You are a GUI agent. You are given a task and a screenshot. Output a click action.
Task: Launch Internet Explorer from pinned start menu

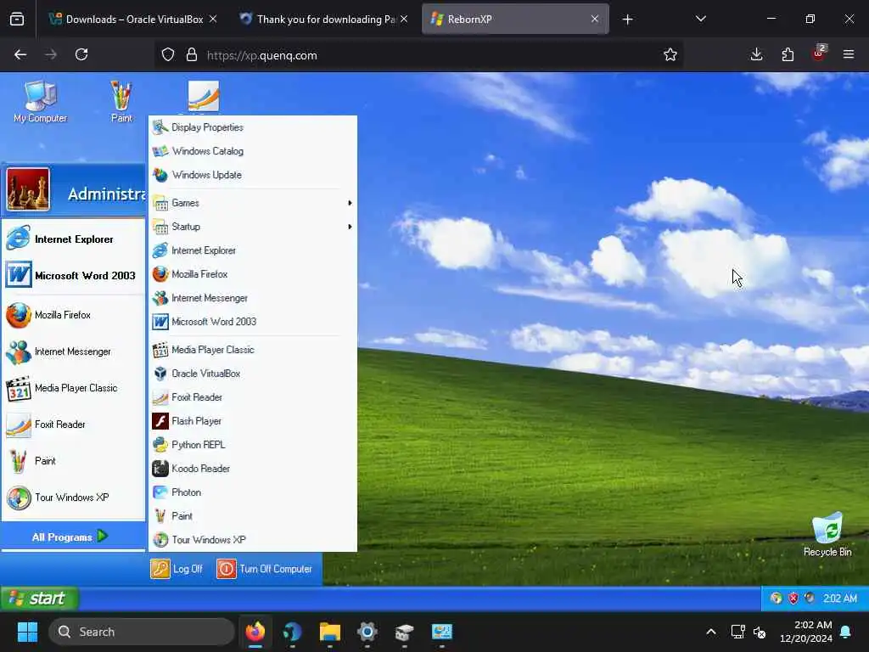[x=73, y=239]
